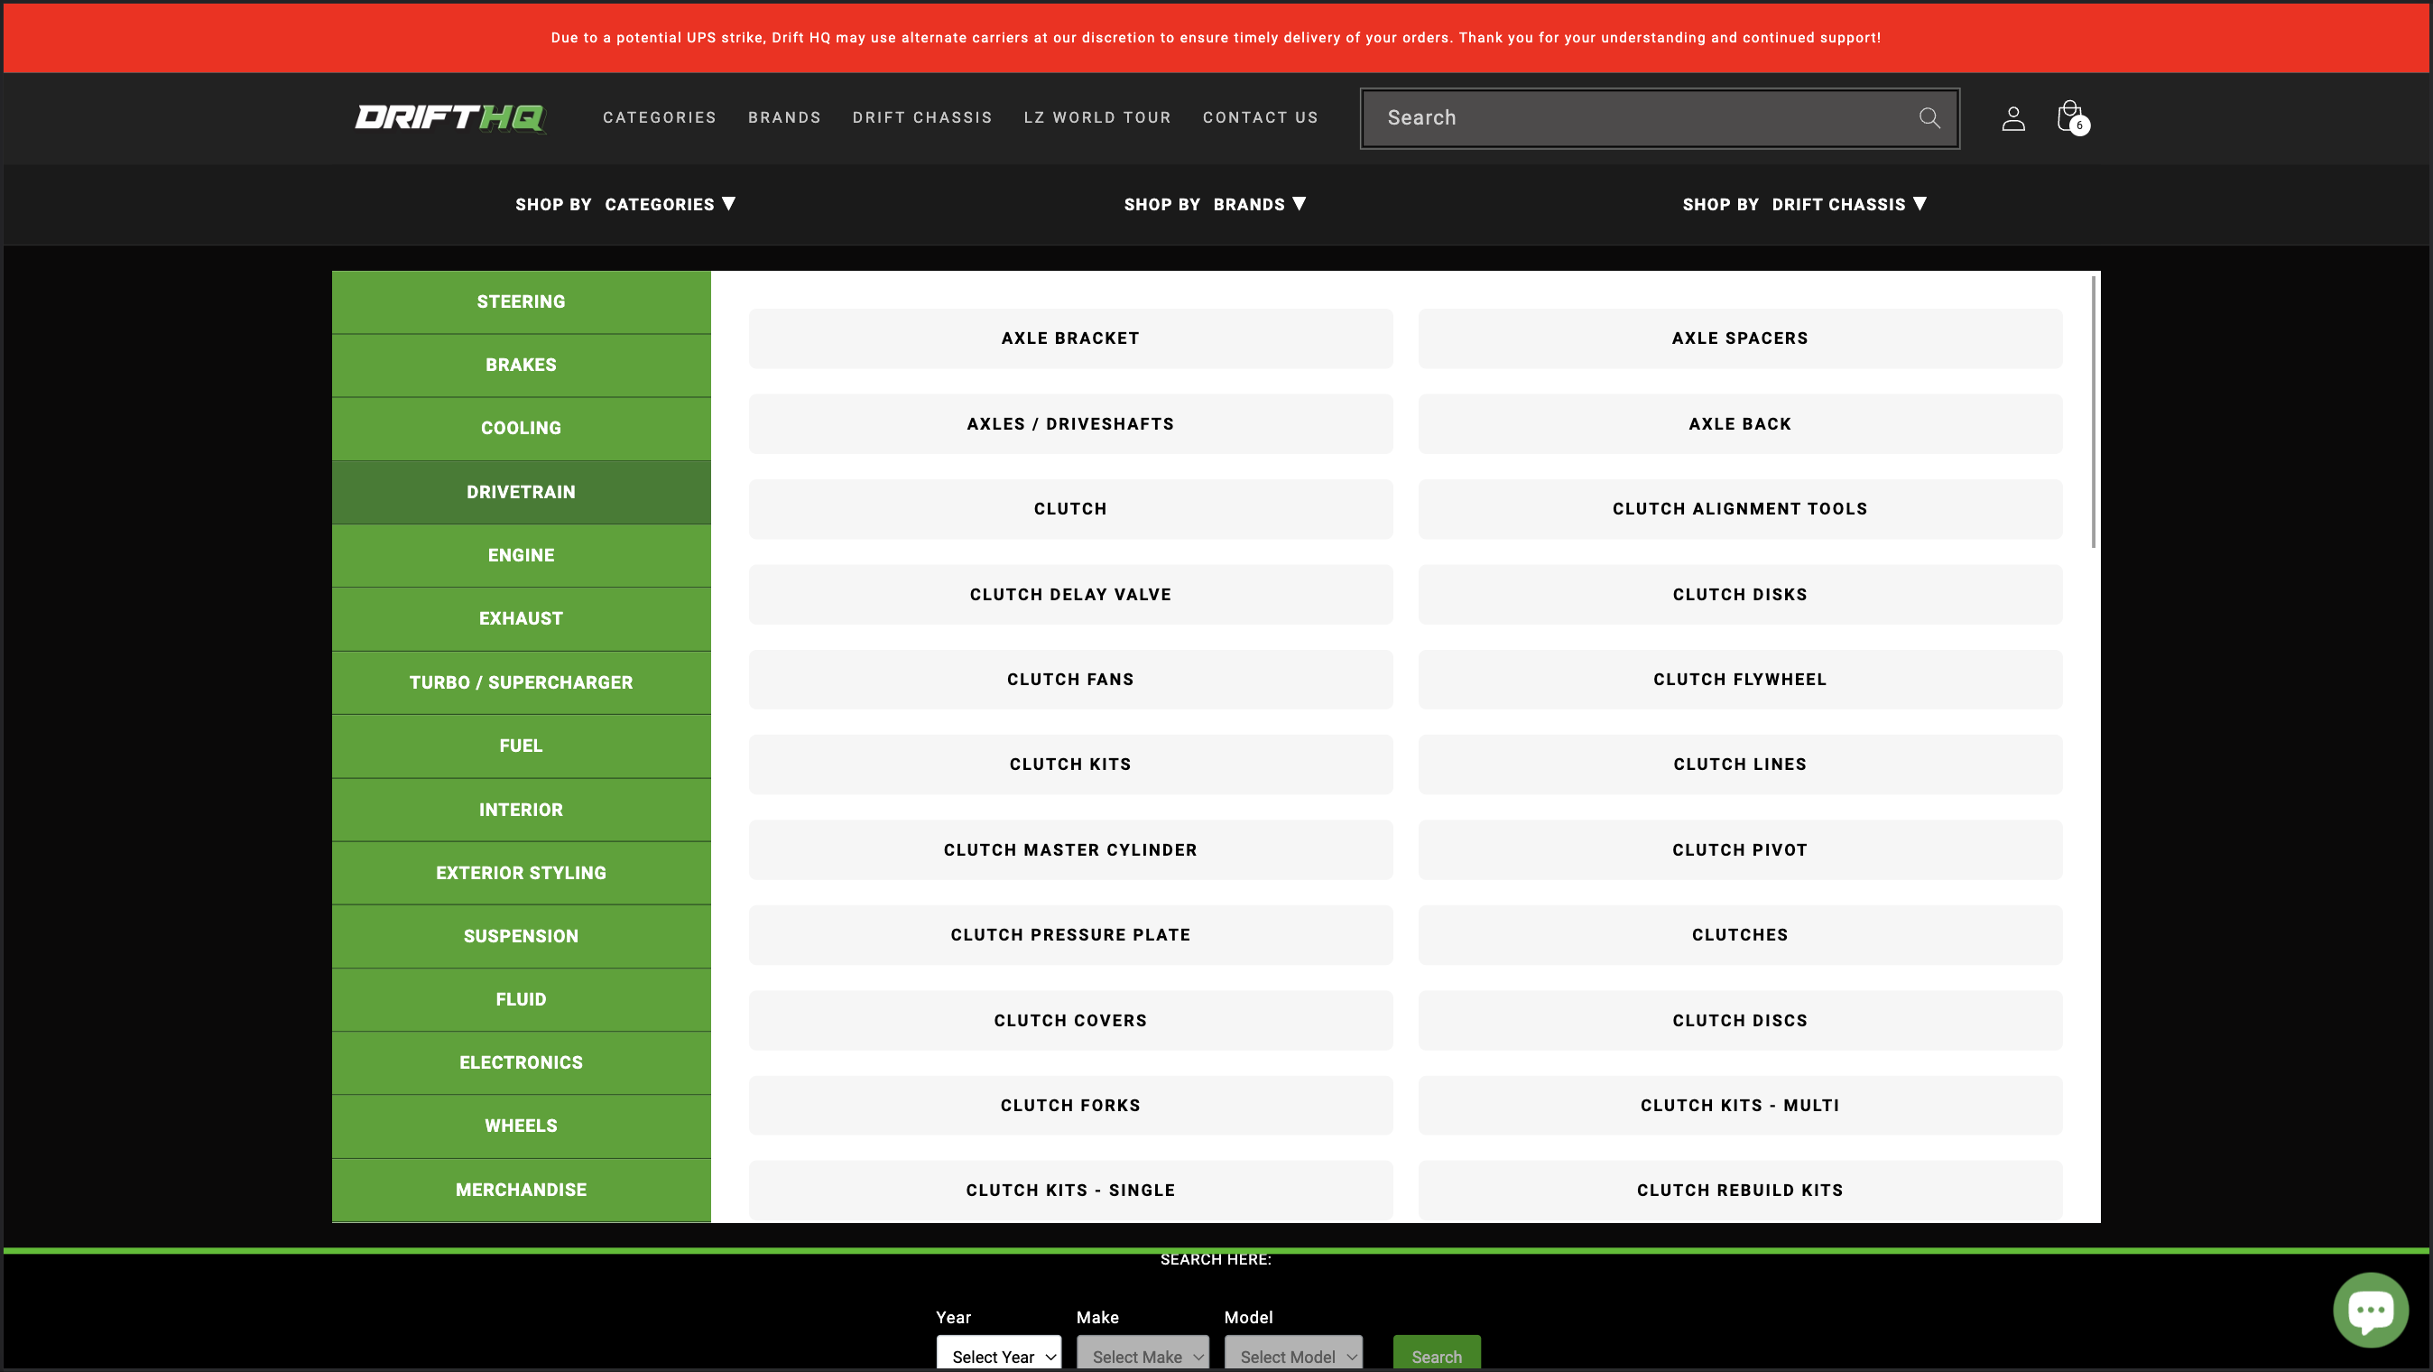The width and height of the screenshot is (2433, 1372).
Task: Click the search magnifier icon
Action: (1929, 117)
